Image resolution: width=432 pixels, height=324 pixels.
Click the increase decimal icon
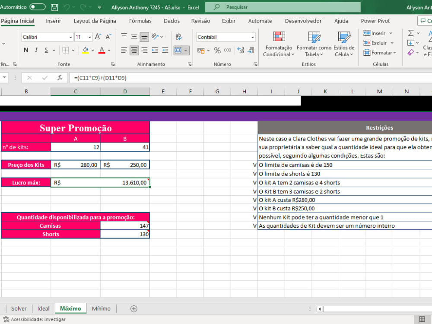point(240,51)
